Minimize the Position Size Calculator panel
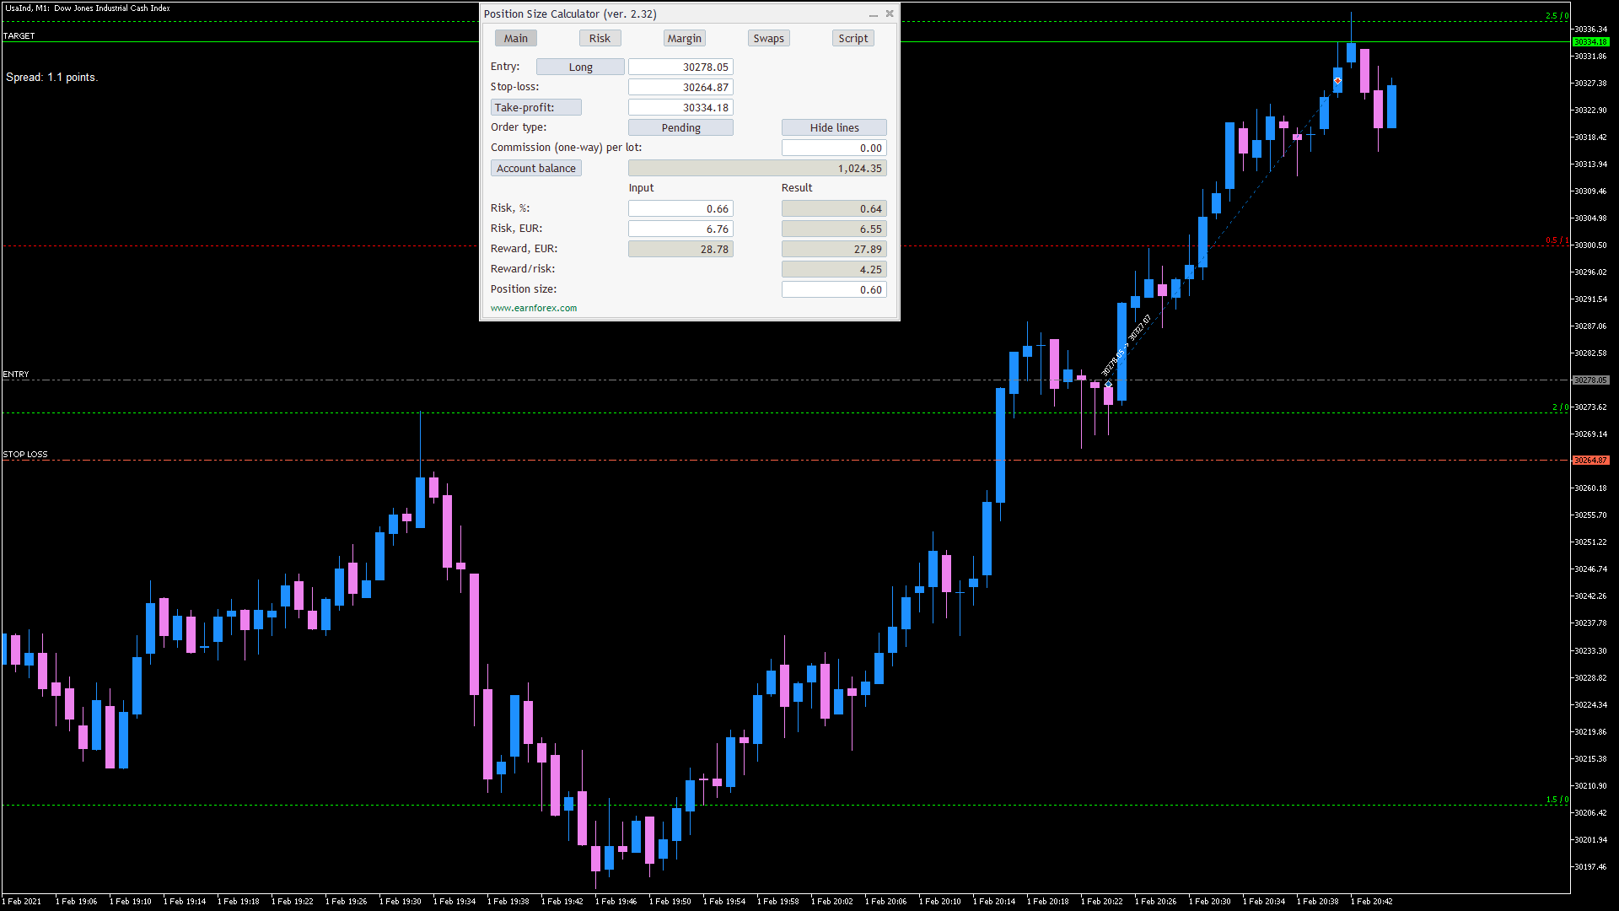Image resolution: width=1619 pixels, height=911 pixels. [x=874, y=14]
